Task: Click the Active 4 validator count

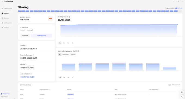Action: click(23, 30)
